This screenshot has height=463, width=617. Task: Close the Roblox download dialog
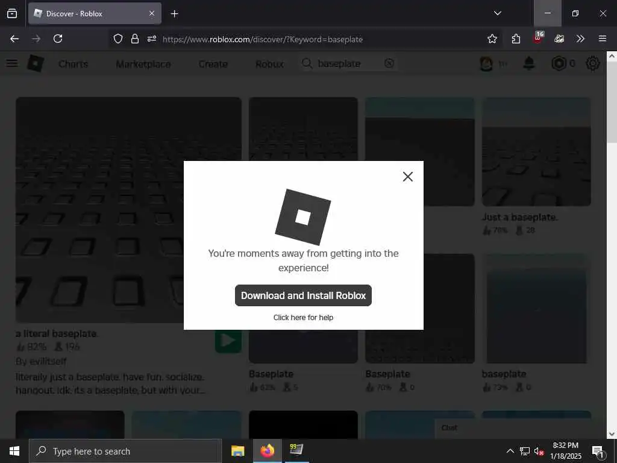click(408, 177)
